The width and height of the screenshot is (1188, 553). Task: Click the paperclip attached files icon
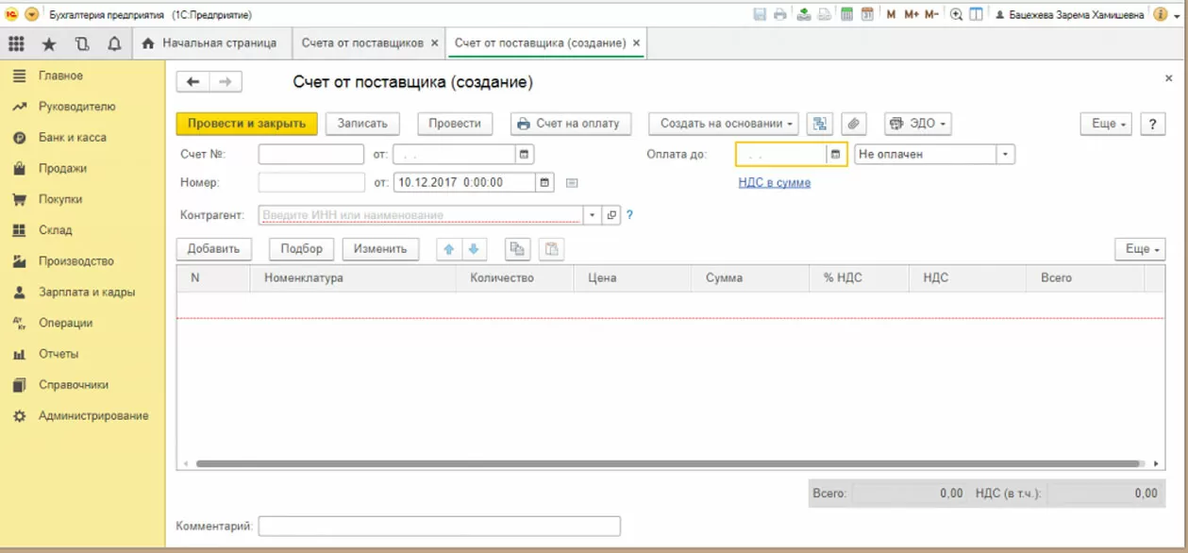point(853,124)
